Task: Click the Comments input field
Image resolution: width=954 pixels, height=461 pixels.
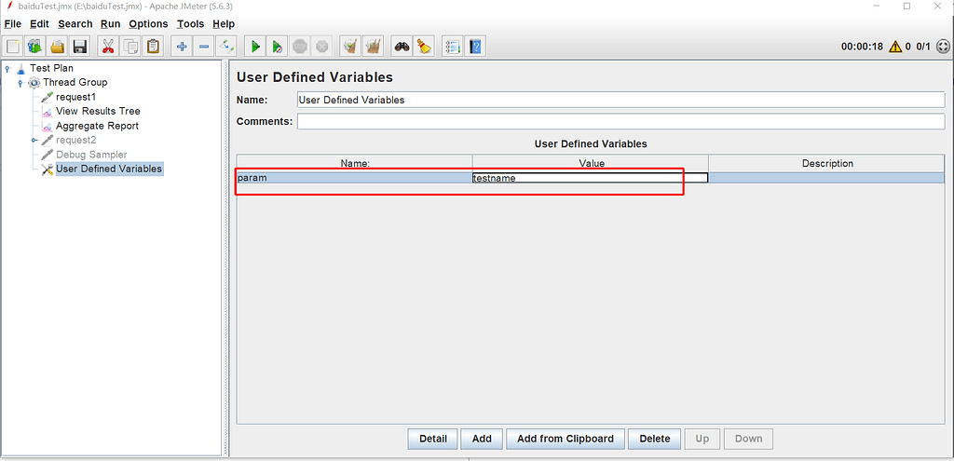Action: pyautogui.click(x=620, y=122)
